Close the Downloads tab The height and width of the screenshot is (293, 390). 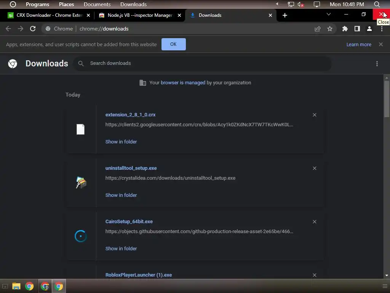coord(270,15)
